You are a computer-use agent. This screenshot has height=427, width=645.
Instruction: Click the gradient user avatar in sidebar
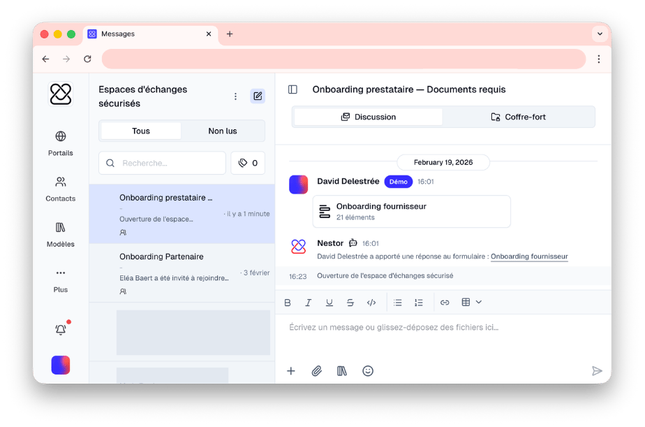coord(61,365)
